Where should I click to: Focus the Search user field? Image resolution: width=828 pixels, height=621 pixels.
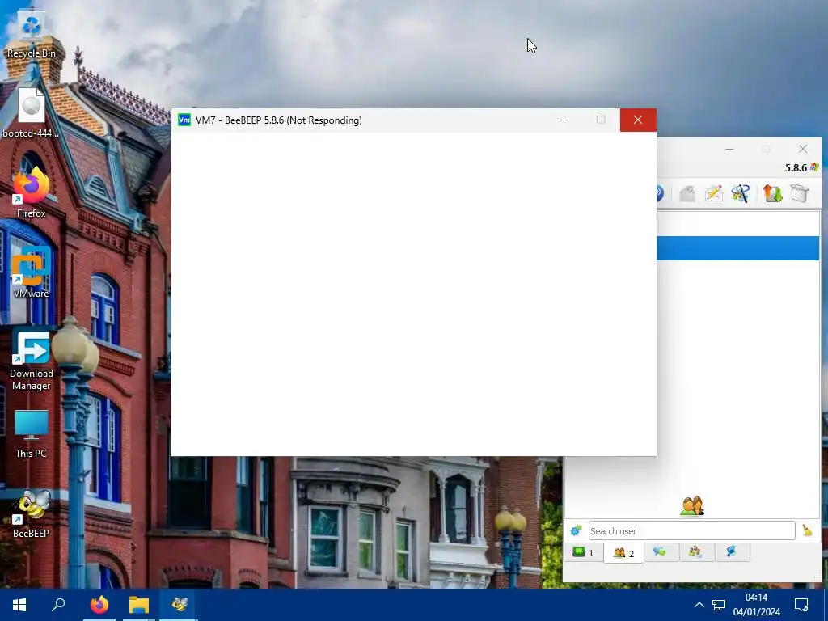(691, 530)
